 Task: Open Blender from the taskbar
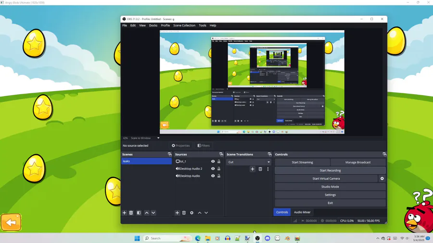point(287,238)
